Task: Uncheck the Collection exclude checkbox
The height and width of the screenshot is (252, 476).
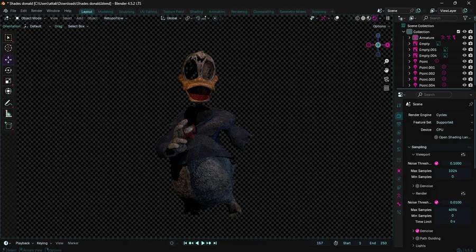Action: [459, 32]
